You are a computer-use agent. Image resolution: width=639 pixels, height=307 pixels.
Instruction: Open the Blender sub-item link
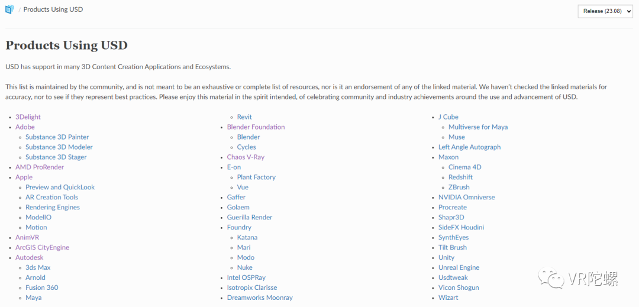tap(248, 137)
